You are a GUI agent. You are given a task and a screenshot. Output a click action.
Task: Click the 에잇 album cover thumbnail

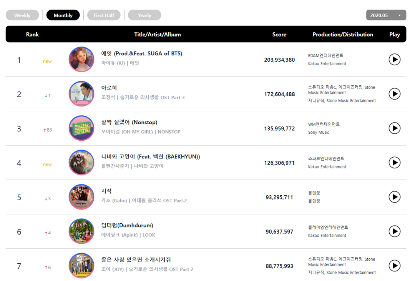click(81, 60)
